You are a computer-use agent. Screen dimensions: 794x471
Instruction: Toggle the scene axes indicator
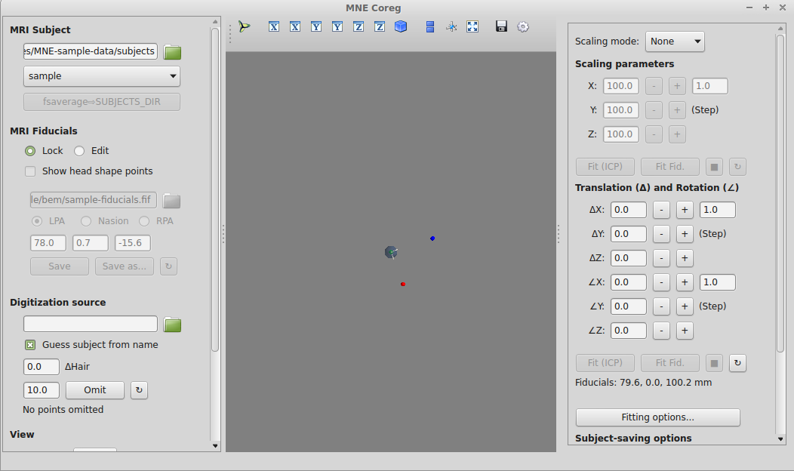[451, 26]
